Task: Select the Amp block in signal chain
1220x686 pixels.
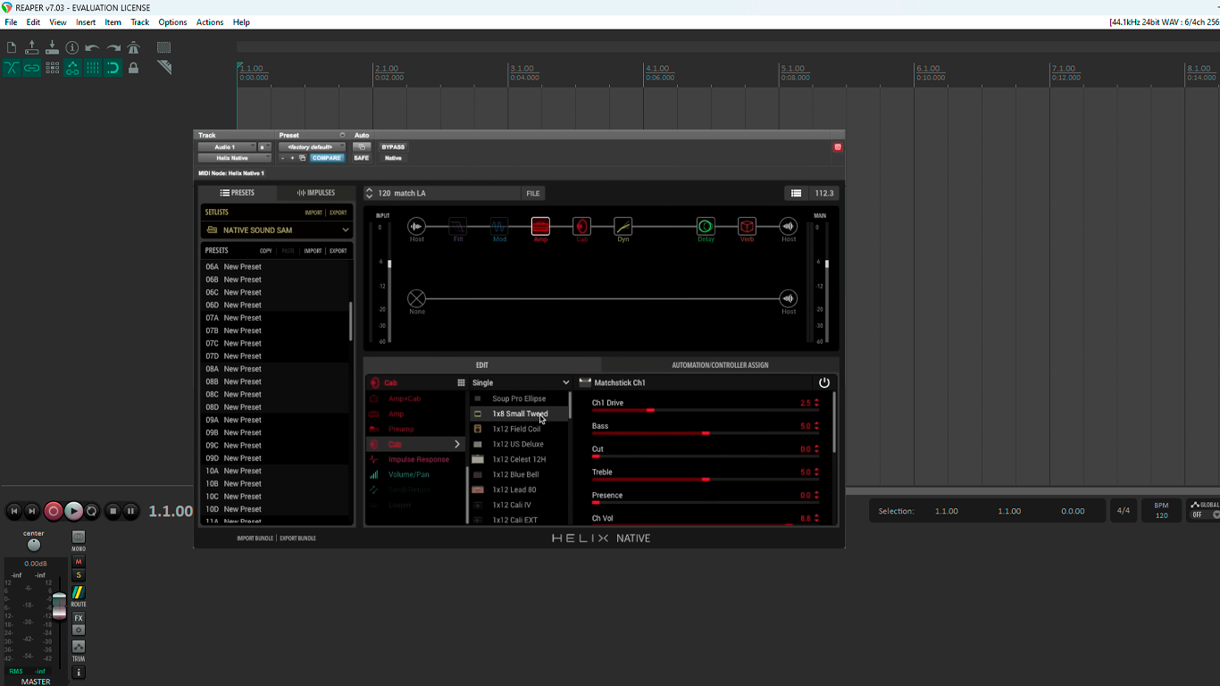Action: 540,227
